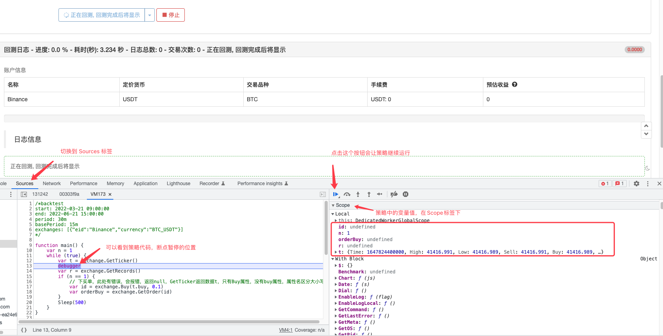Expand the GetCommand function entry
This screenshot has width=663, height=336.
point(336,310)
